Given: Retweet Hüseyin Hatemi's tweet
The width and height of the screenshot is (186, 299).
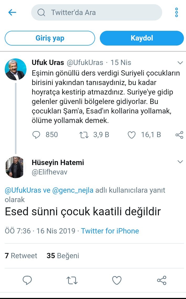Looking at the screenshot, I should (x=72, y=280).
